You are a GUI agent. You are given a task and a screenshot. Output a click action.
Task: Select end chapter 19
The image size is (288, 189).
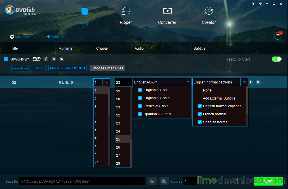coord(122,91)
